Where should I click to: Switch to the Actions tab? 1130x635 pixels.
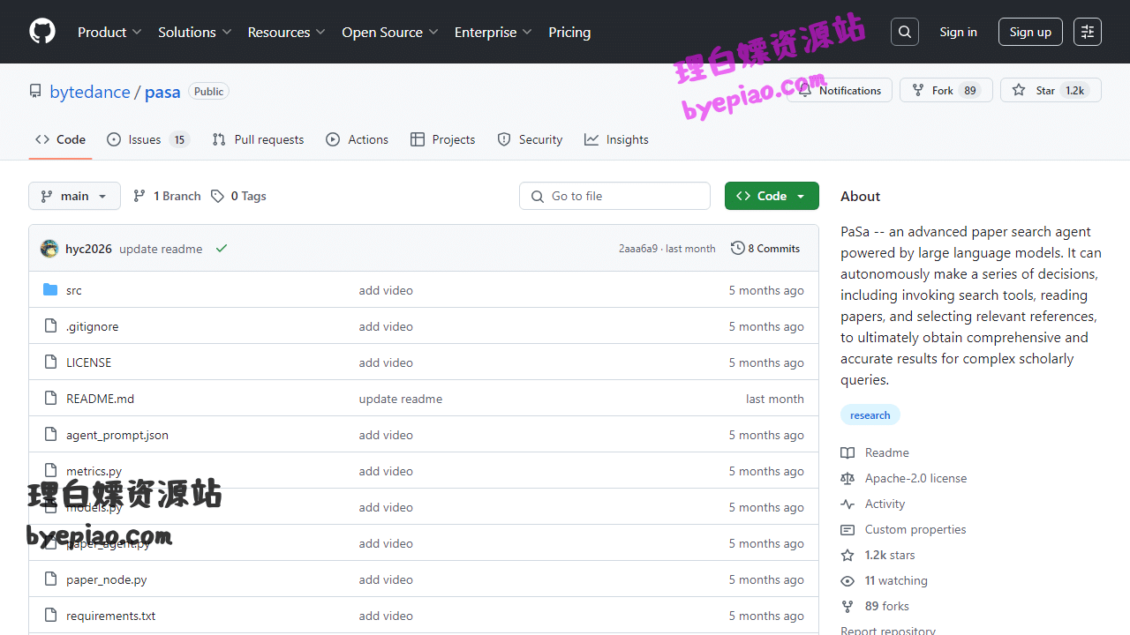(x=358, y=139)
